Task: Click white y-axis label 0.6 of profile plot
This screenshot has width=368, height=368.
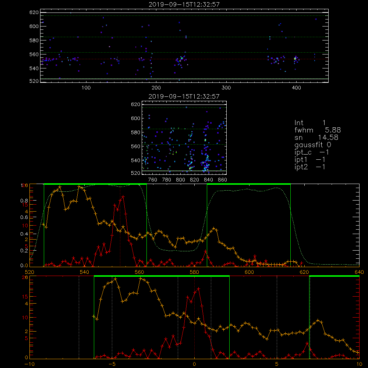Action: [x=24, y=217]
